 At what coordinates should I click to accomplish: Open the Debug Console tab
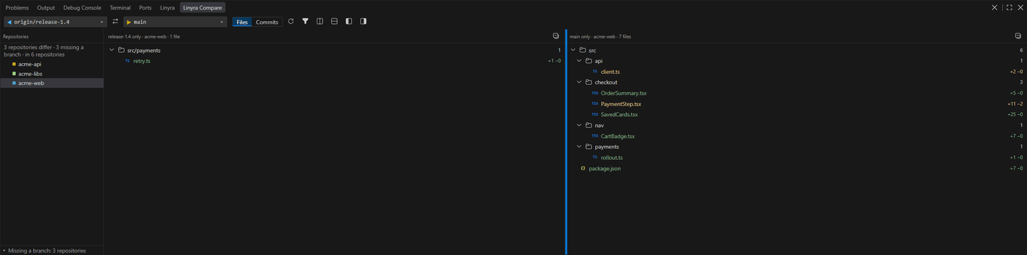82,8
